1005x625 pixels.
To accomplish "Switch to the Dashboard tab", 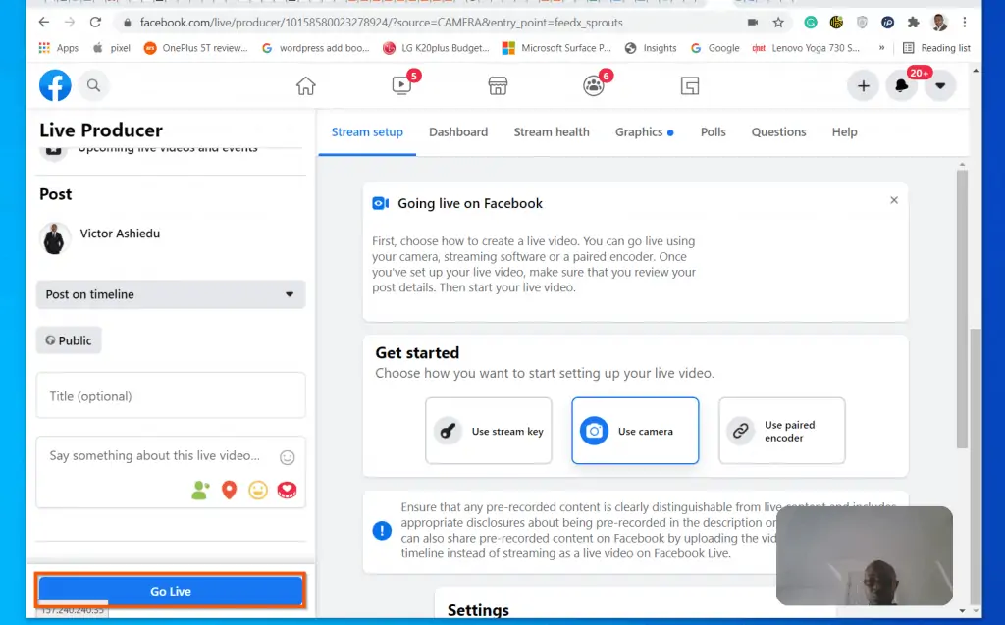I will pyautogui.click(x=458, y=132).
